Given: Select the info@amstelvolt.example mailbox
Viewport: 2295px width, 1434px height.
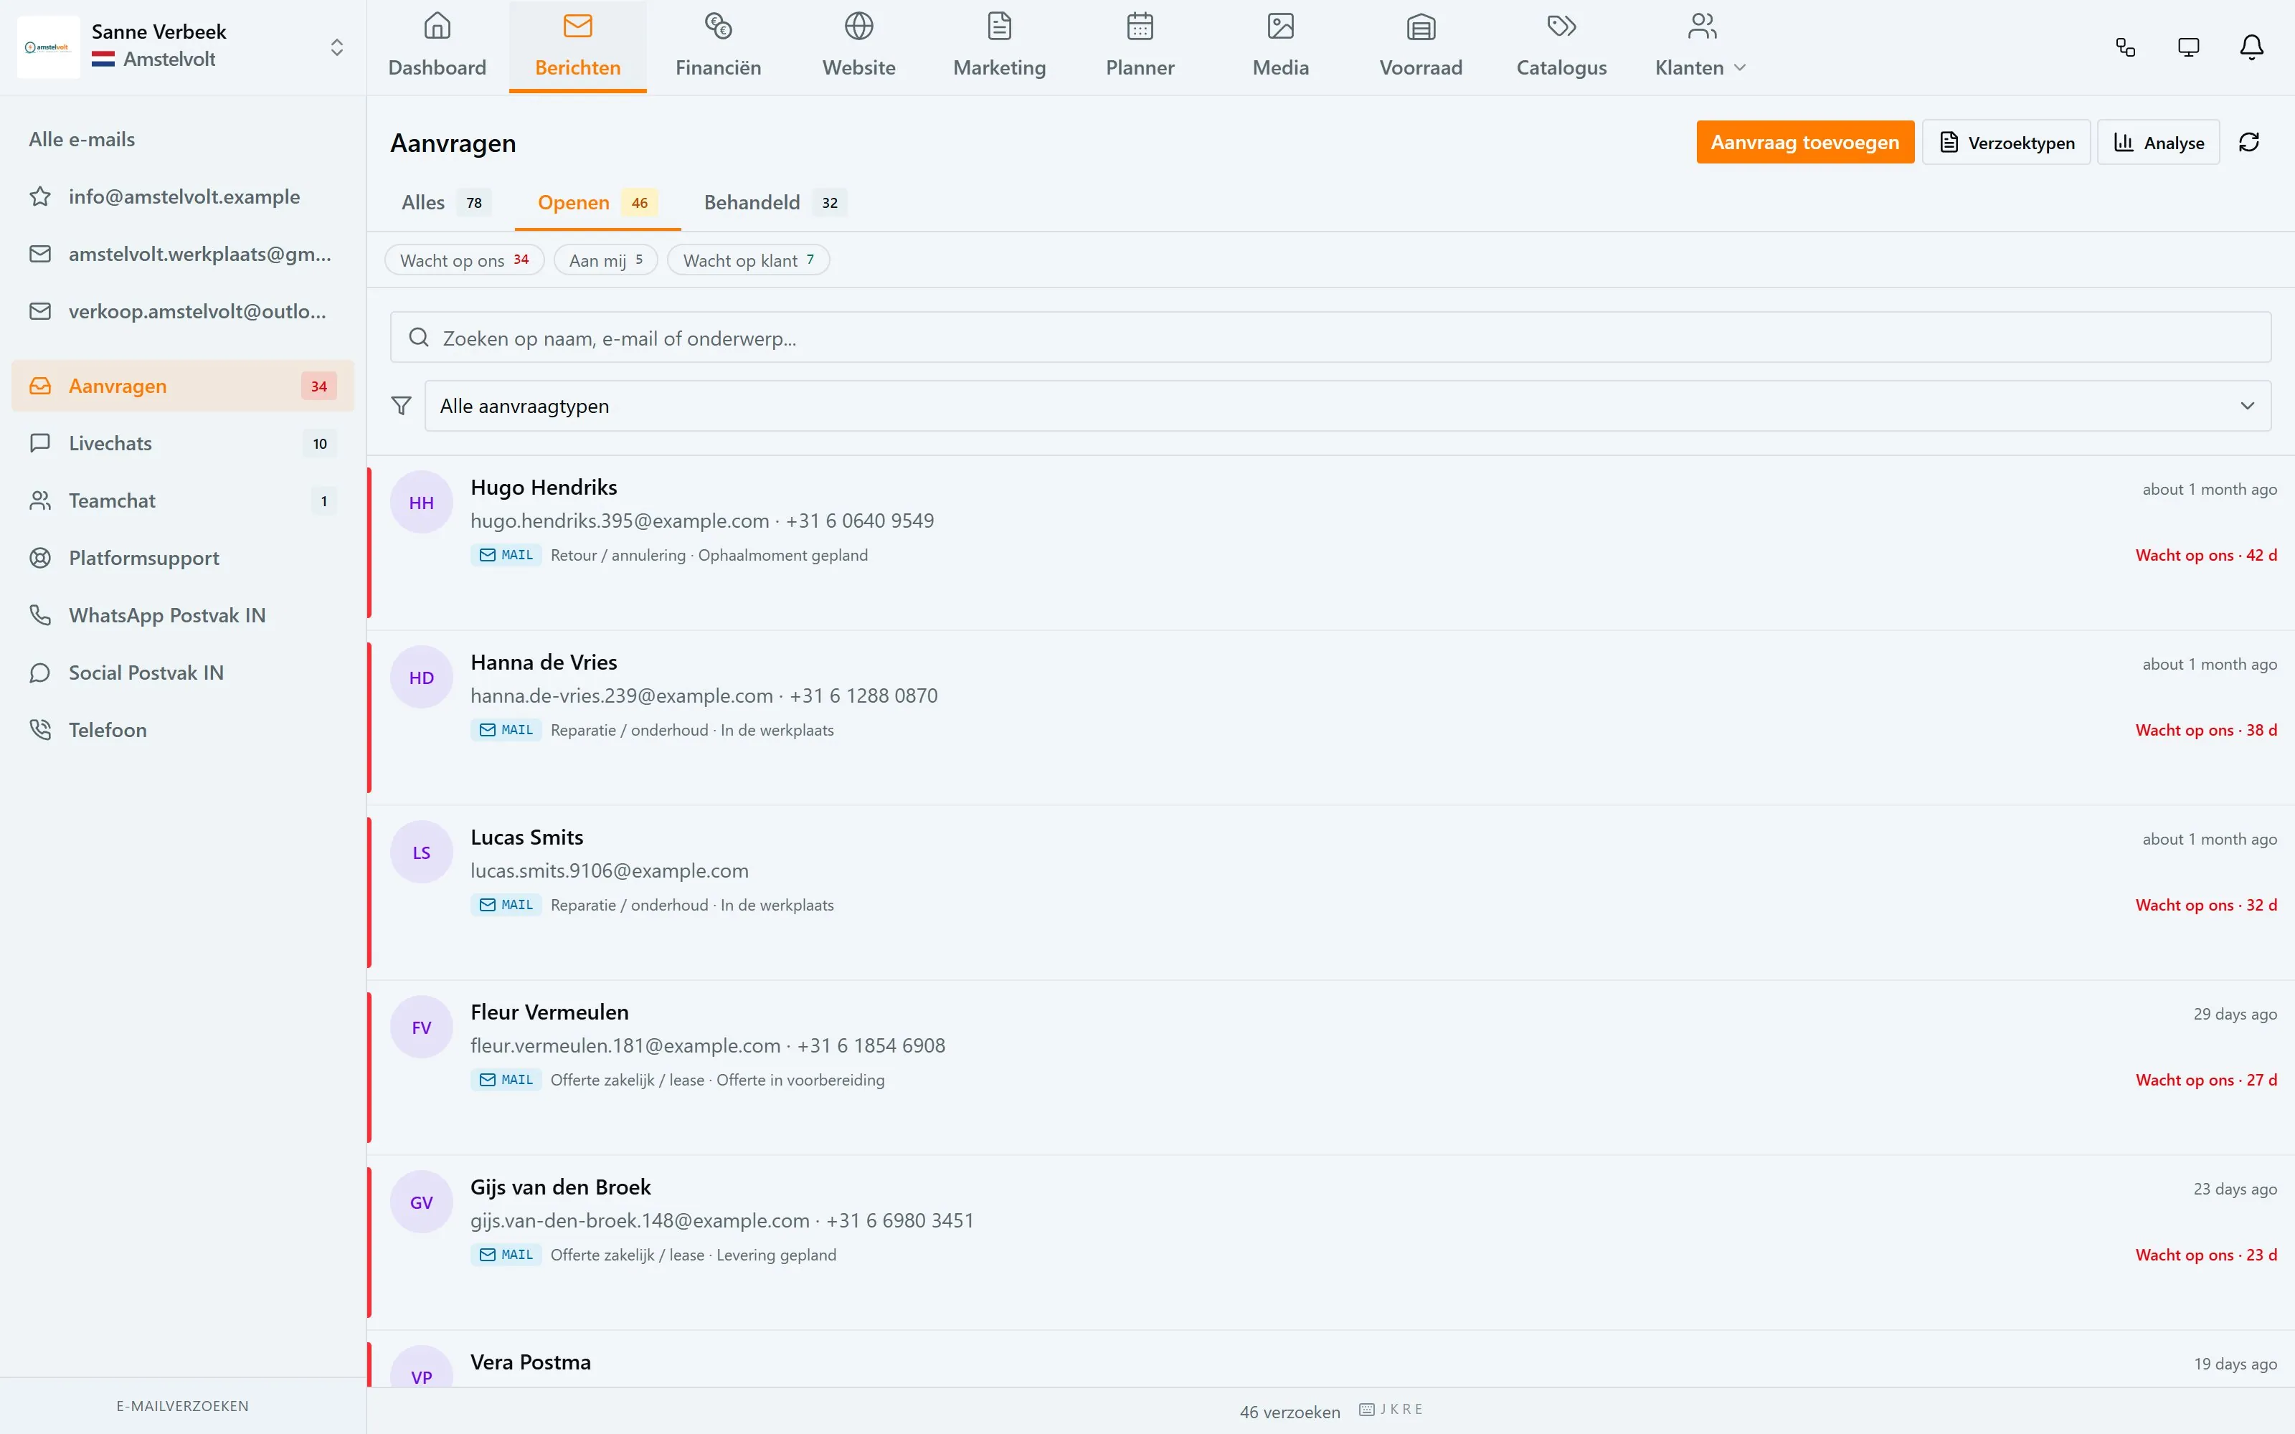Looking at the screenshot, I should pos(183,196).
